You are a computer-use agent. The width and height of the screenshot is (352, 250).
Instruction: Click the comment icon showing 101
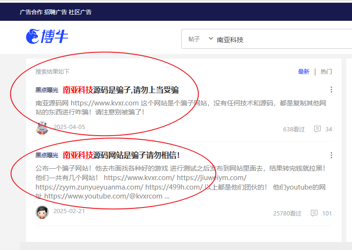point(314,213)
